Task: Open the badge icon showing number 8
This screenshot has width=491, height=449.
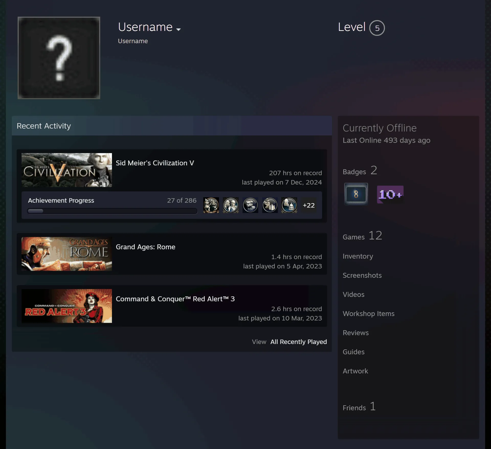Action: [x=356, y=194]
